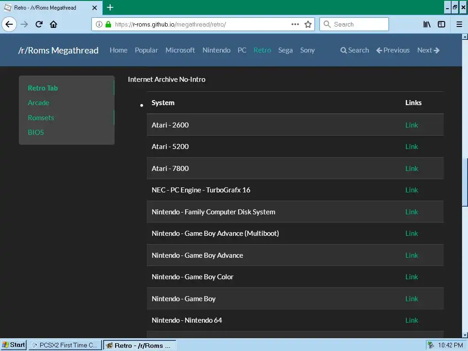Open the PC nav item
Screen dimensions: 468x351
[x=242, y=50]
